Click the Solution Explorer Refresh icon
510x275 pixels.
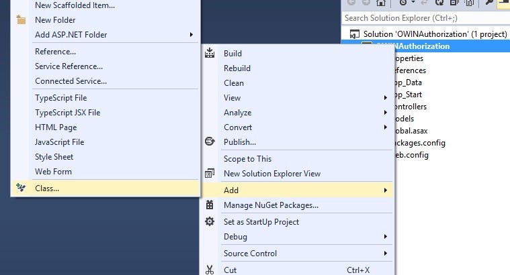click(439, 3)
